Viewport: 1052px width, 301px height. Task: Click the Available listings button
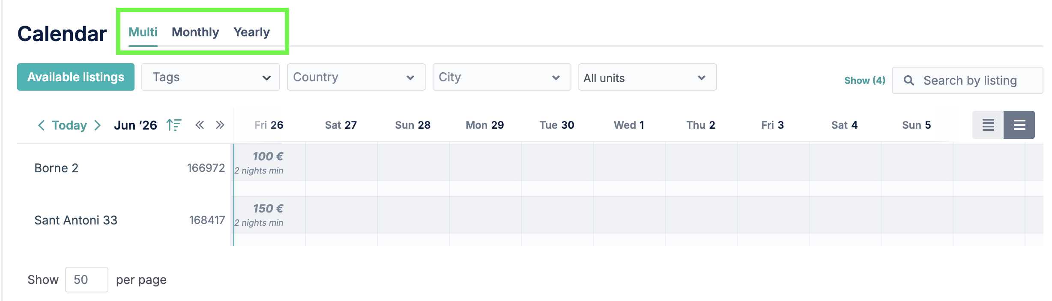point(76,77)
